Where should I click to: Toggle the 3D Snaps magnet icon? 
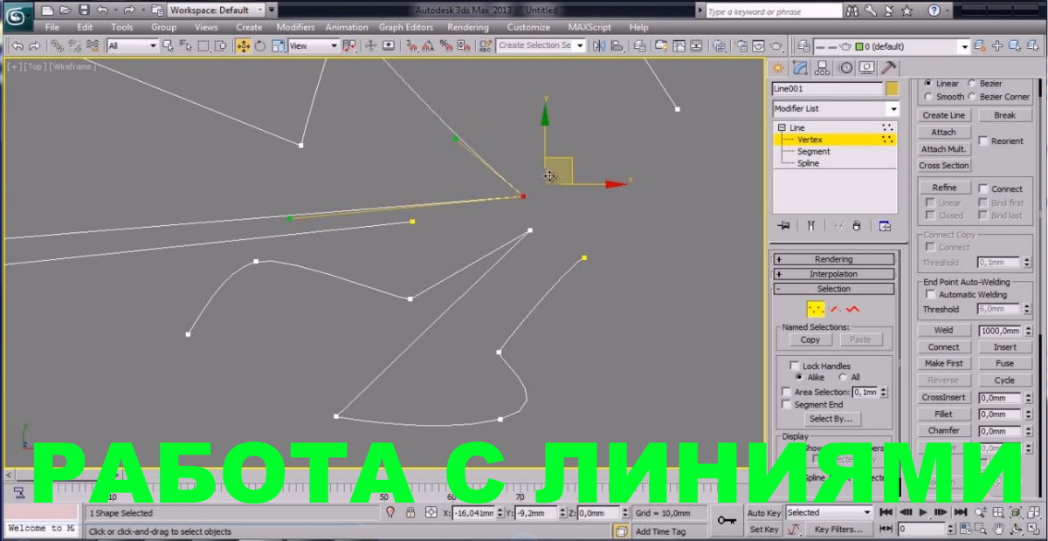(x=413, y=45)
